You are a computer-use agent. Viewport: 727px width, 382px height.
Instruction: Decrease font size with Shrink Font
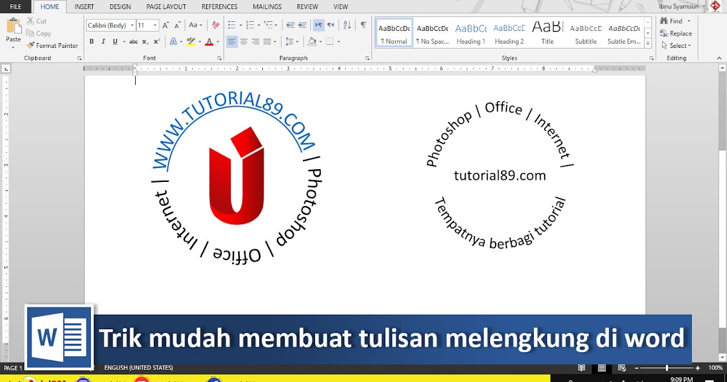178,25
